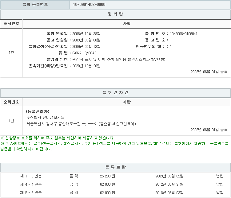Viewport: 231px width, 198px height.
Task: Click the 출원 연월일 label
Action: click(x=57, y=34)
